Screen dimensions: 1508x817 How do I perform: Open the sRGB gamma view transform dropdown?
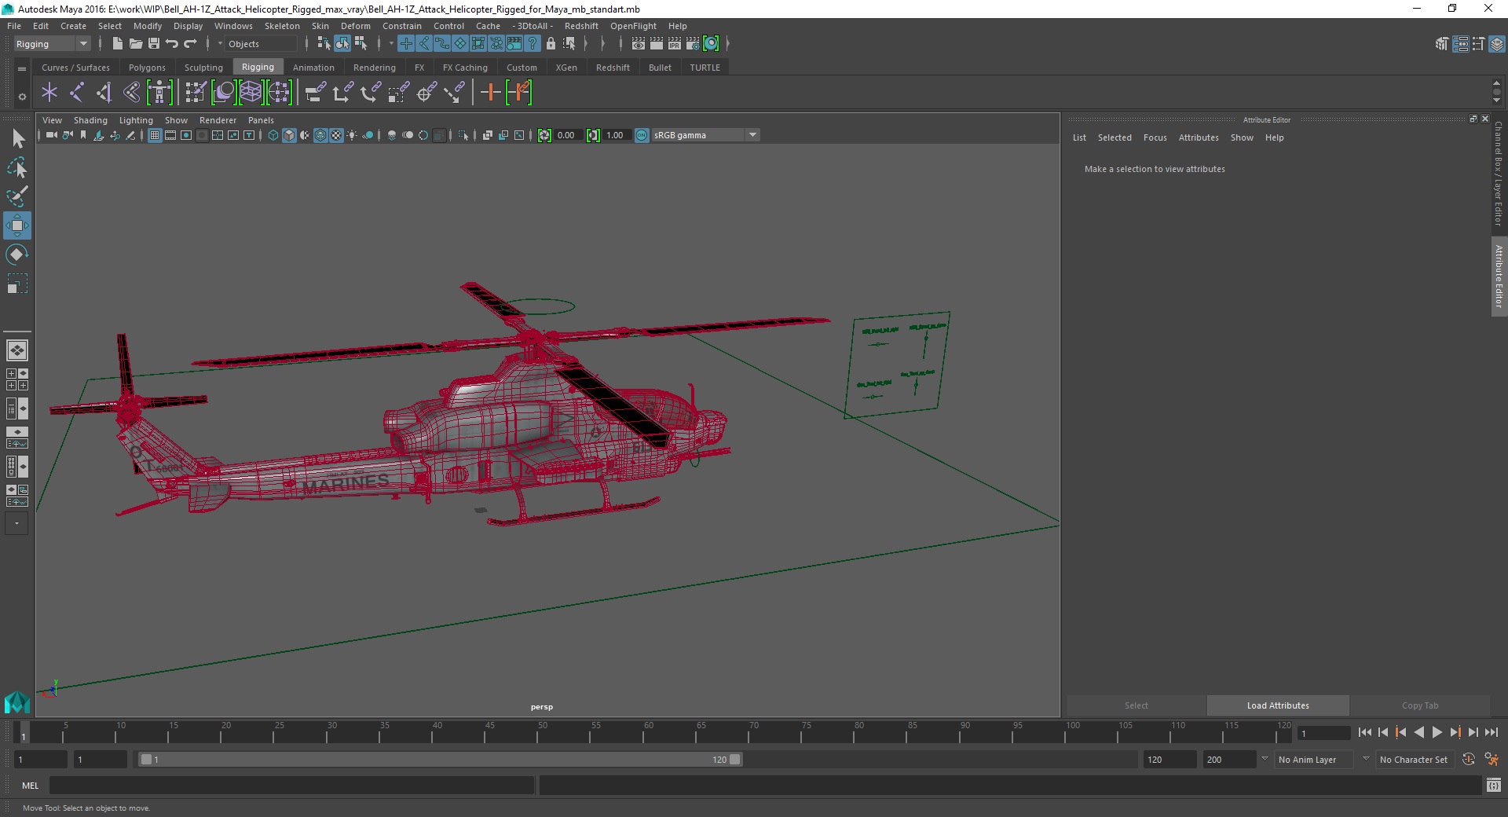click(705, 135)
